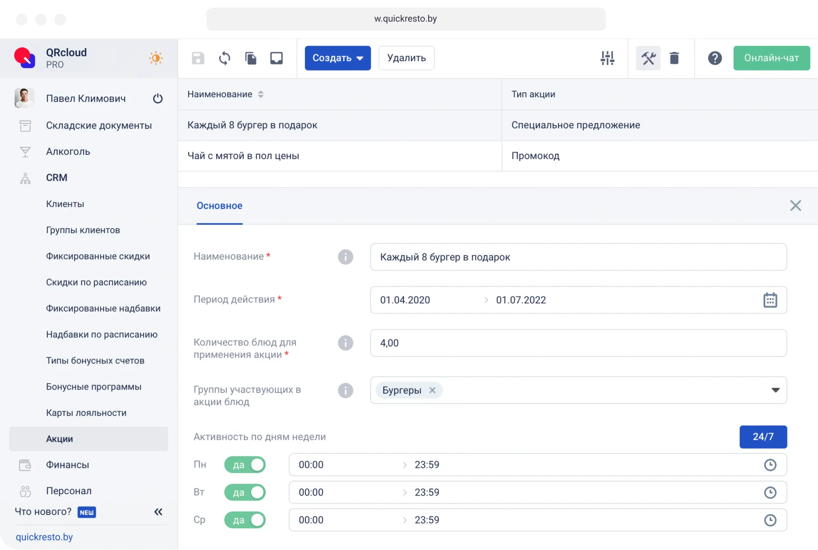Image resolution: width=818 pixels, height=550 pixels.
Task: Open the dish groups dropdown arrow
Action: (x=775, y=390)
